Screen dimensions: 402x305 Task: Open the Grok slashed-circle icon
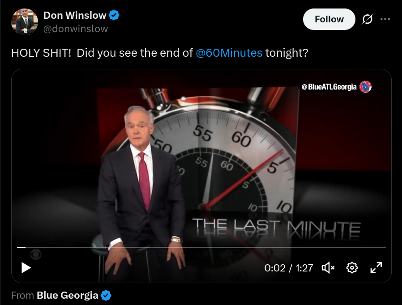point(367,19)
